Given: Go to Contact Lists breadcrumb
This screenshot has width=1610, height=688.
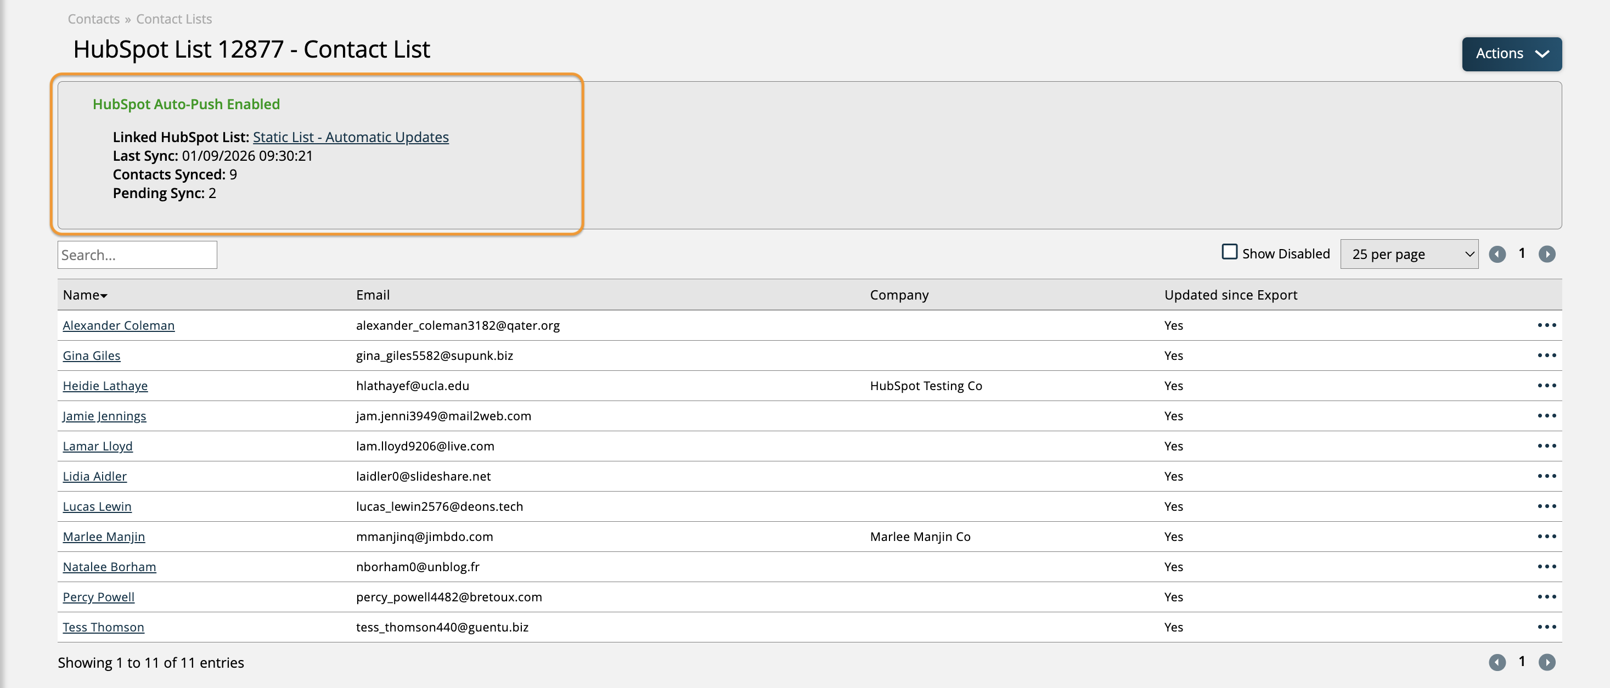Looking at the screenshot, I should [x=174, y=19].
